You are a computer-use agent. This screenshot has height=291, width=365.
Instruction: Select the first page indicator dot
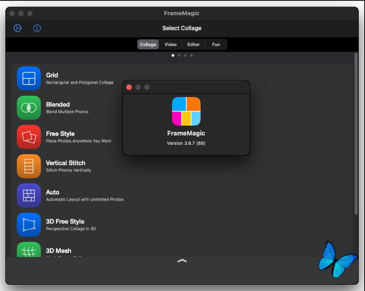(x=173, y=55)
